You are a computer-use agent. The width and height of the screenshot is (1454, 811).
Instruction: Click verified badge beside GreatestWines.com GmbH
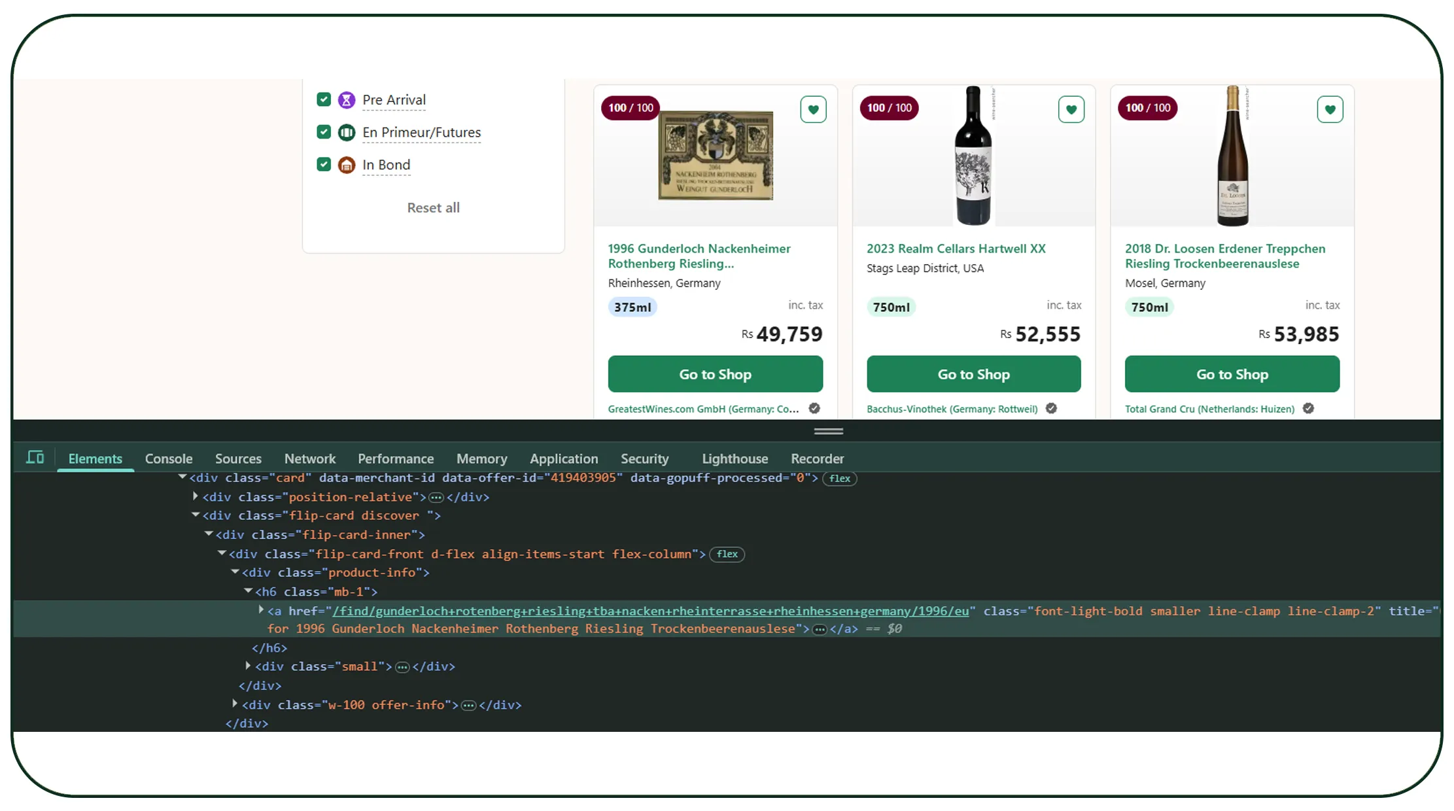(814, 408)
